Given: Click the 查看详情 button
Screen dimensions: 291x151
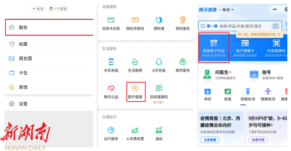Looking at the screenshot, I should (258, 140).
